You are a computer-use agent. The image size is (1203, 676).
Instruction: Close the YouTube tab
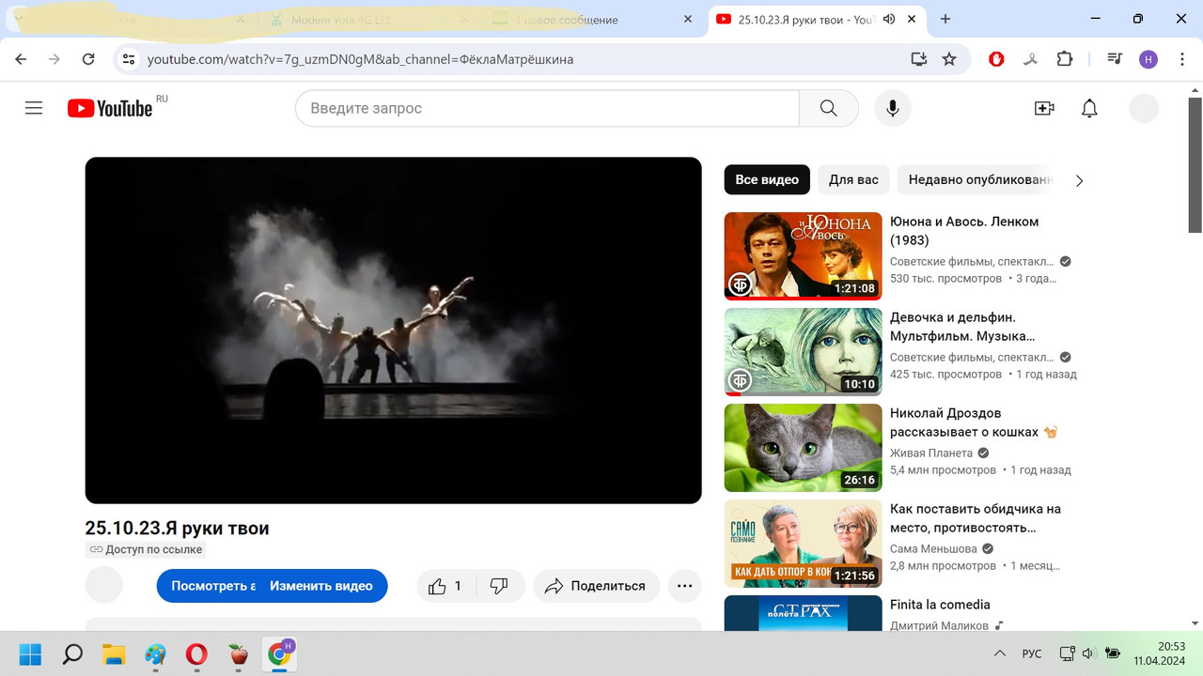pos(912,19)
